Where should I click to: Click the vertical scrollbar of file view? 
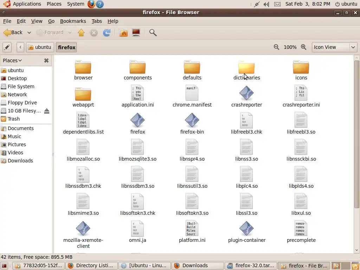pos(356,135)
